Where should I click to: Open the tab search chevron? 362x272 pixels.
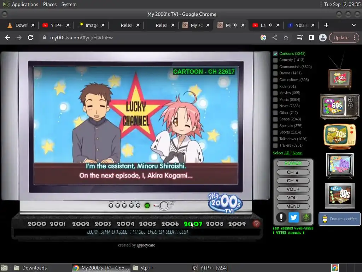point(354,25)
